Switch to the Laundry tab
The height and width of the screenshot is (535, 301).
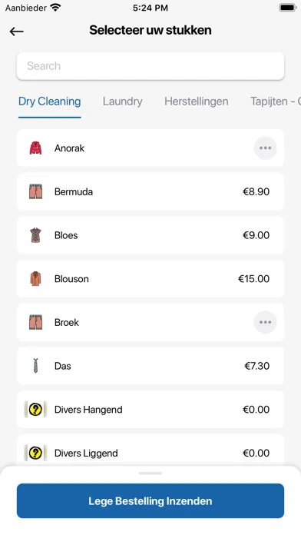(x=122, y=101)
